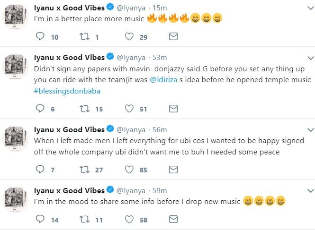
Task: Like the tweet mentioning donjazzy
Action: pyautogui.click(x=129, y=109)
